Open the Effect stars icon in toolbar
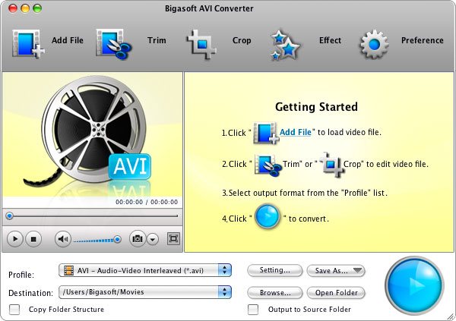 284,45
